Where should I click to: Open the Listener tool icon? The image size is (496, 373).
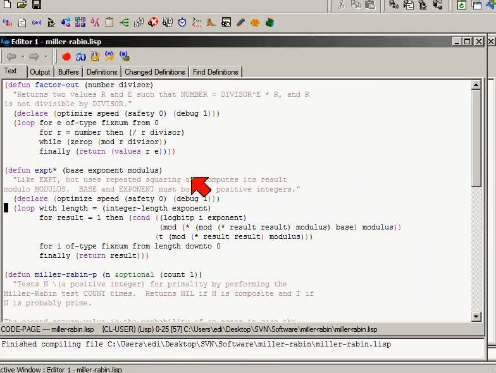(x=8, y=23)
